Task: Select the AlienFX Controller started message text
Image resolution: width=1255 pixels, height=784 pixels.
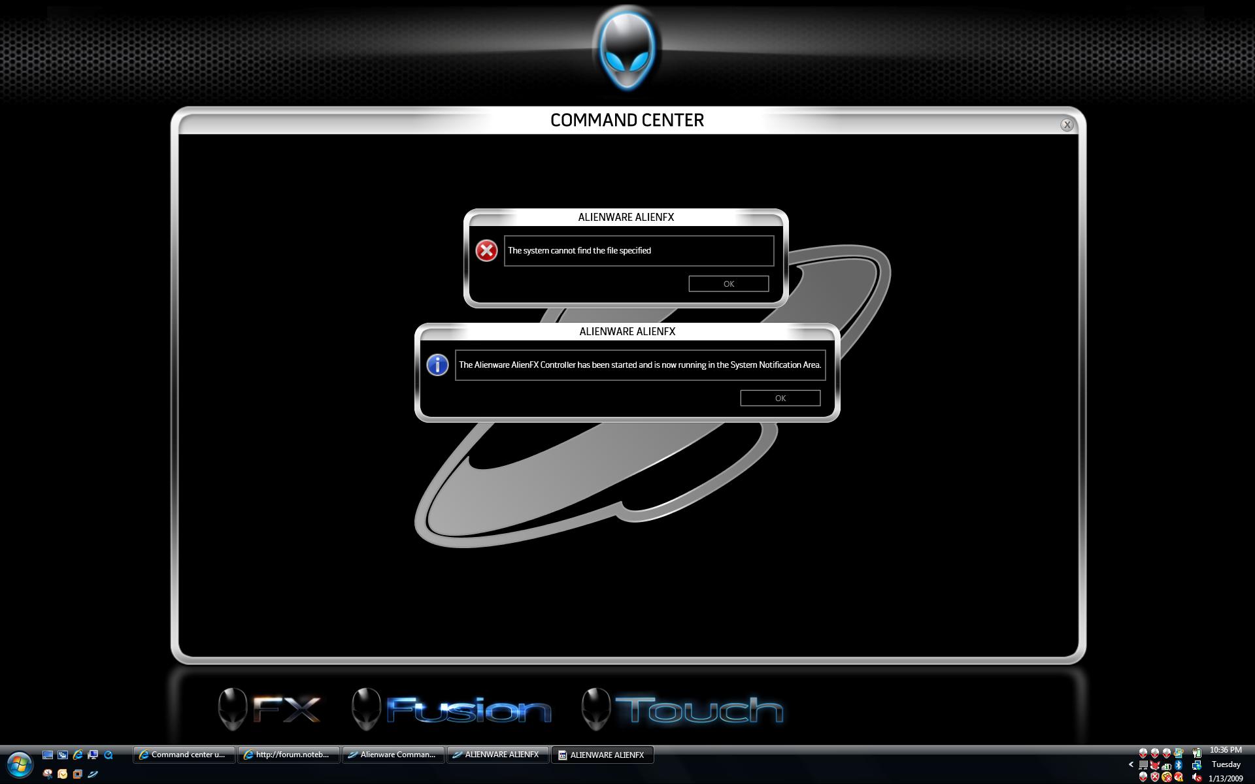Action: (x=640, y=365)
